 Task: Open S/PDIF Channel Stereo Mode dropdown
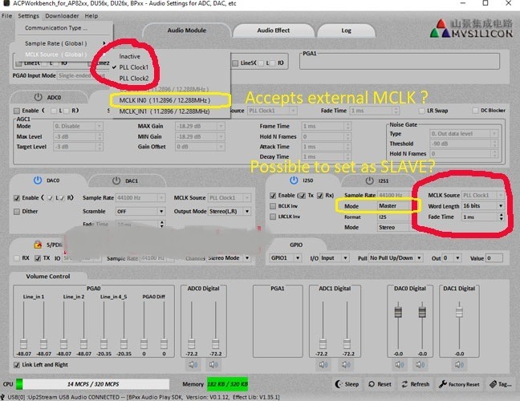tap(228, 257)
